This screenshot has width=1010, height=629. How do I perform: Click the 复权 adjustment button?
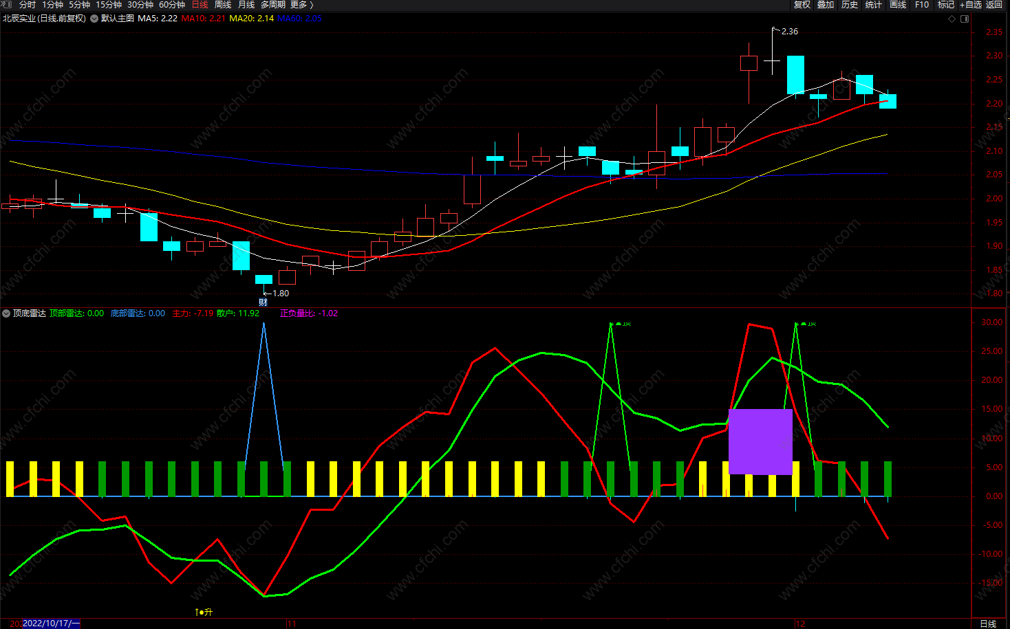[x=802, y=5]
